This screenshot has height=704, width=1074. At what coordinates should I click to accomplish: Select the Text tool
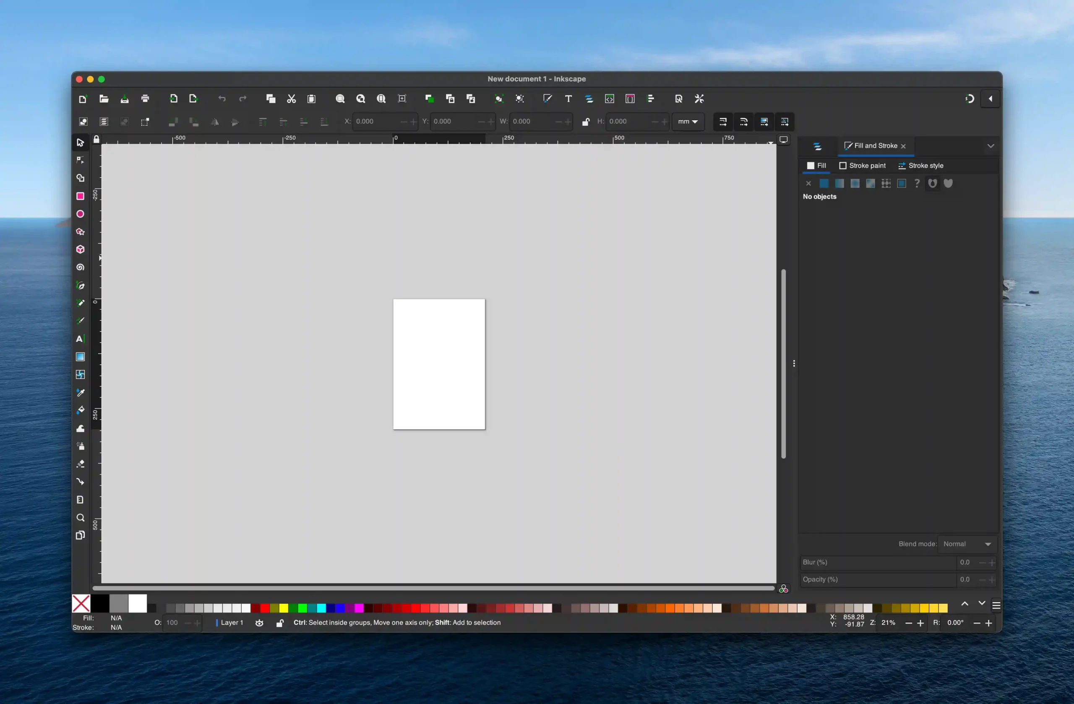79,339
